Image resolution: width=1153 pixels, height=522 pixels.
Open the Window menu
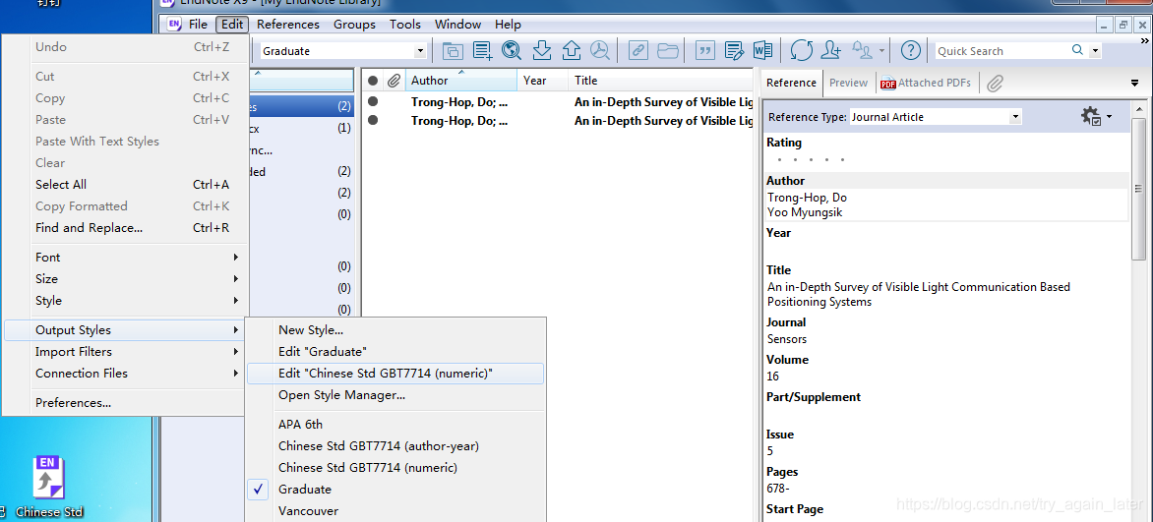pyautogui.click(x=457, y=24)
